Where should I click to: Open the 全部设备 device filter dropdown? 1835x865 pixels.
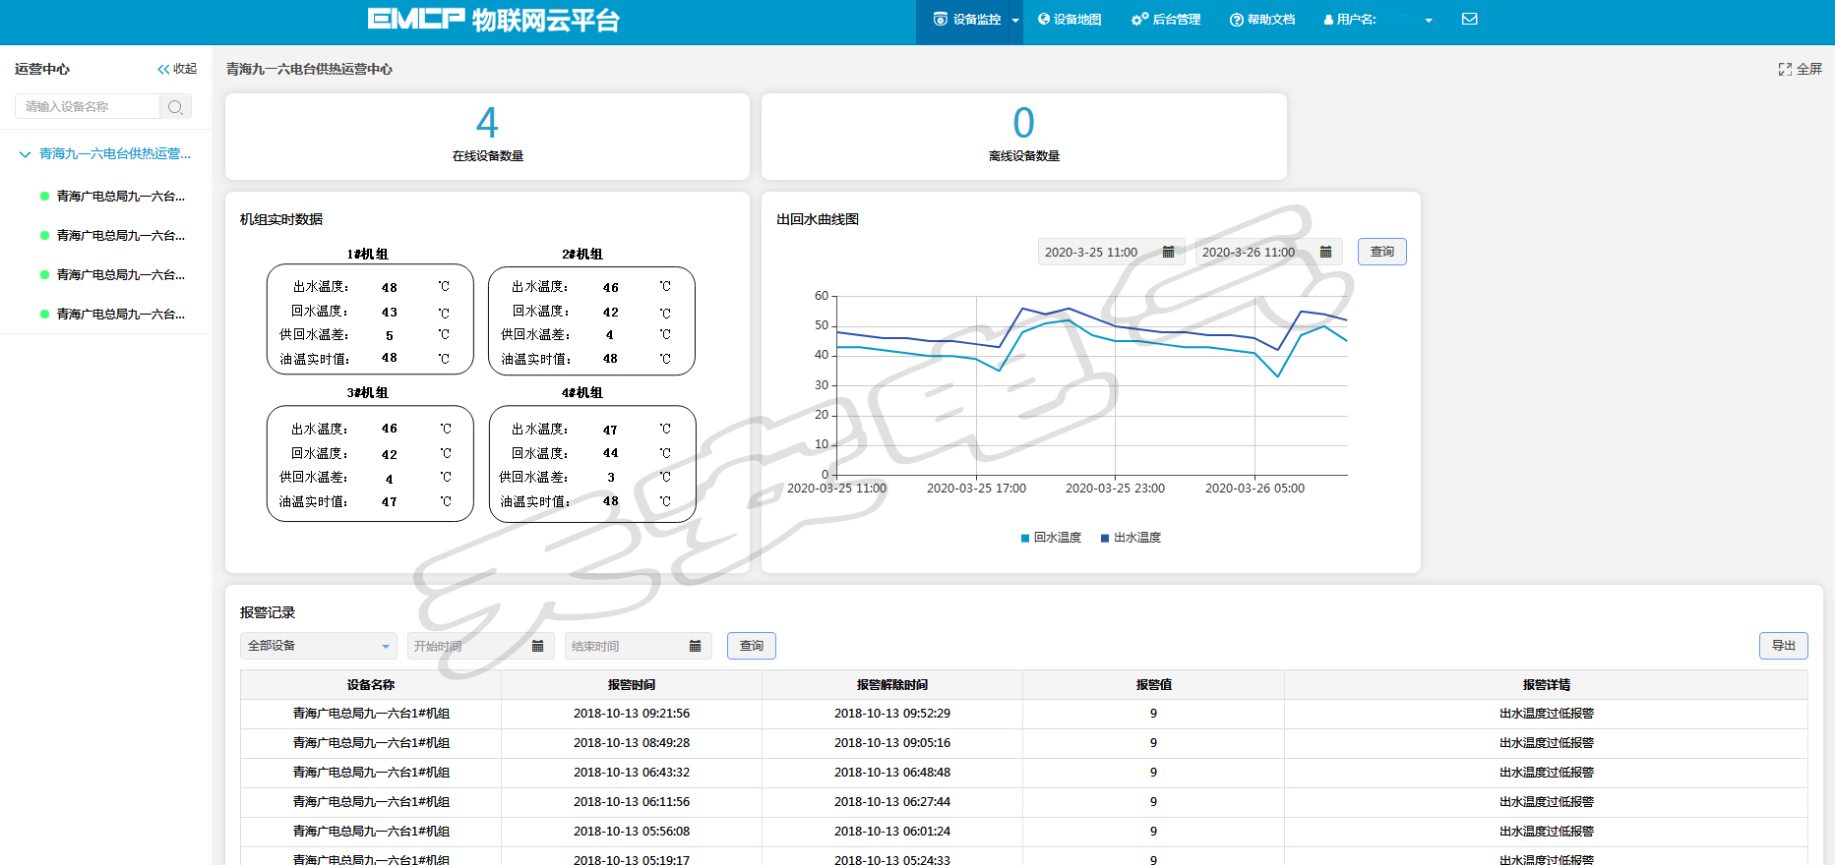point(318,646)
